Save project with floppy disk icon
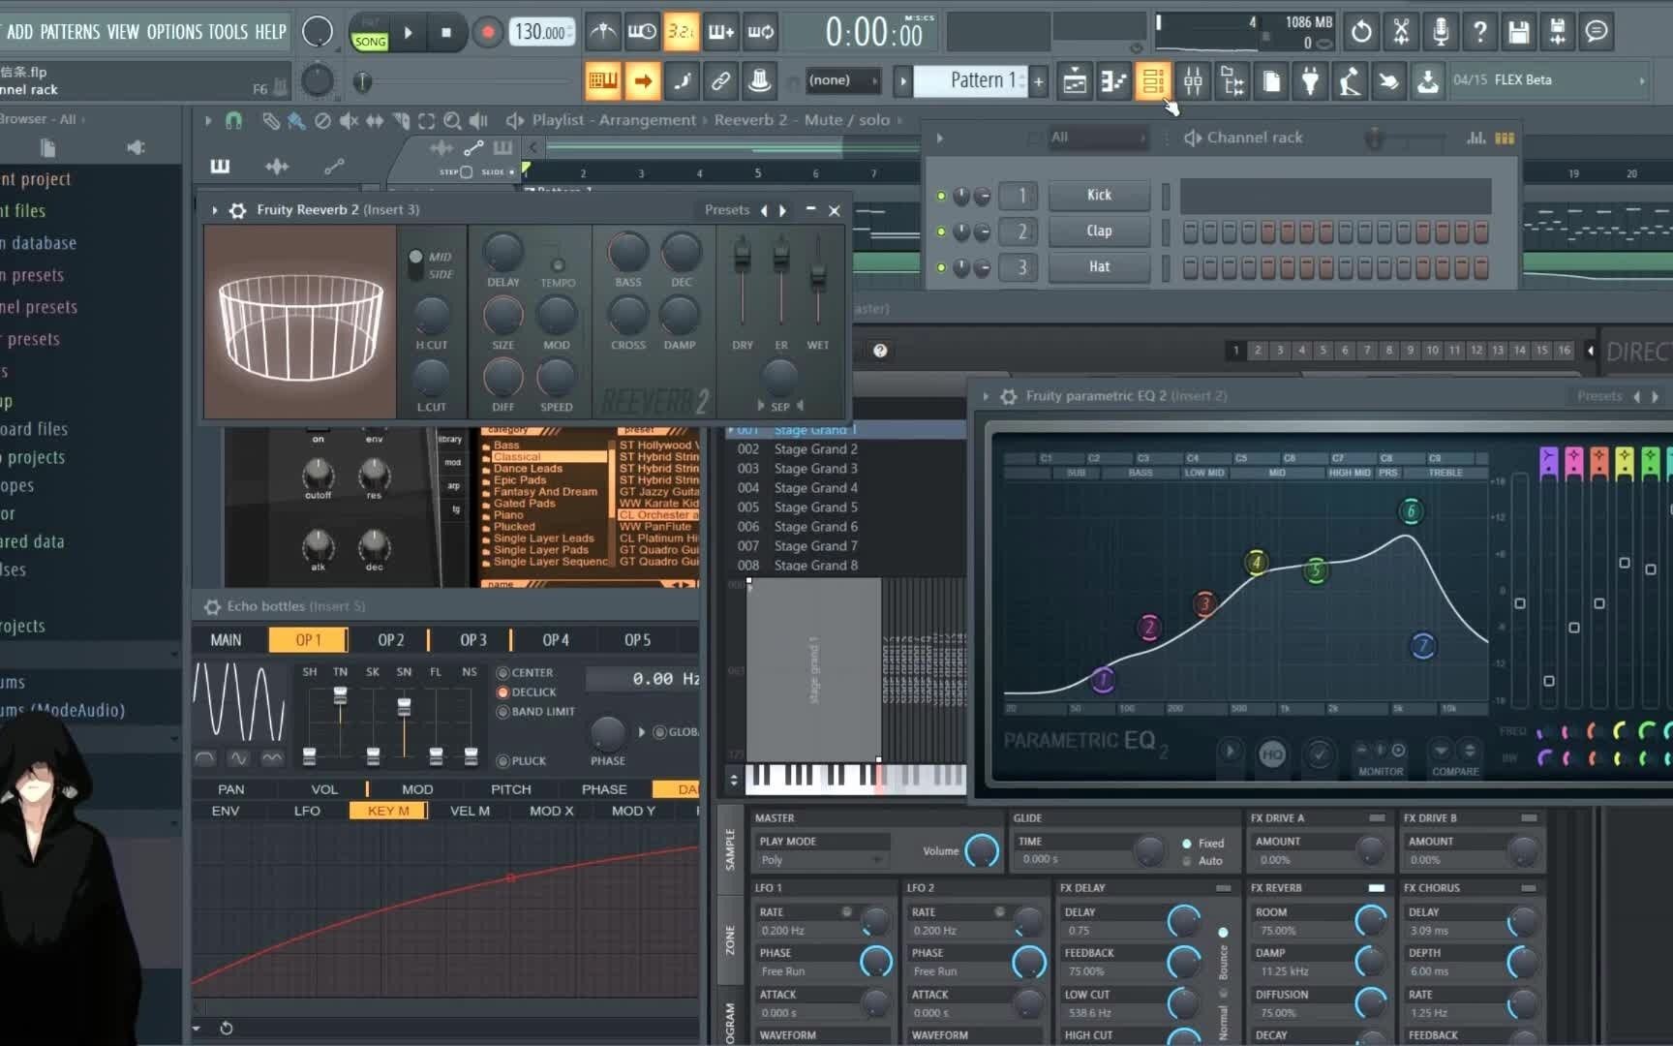This screenshot has width=1673, height=1046. click(x=1518, y=32)
